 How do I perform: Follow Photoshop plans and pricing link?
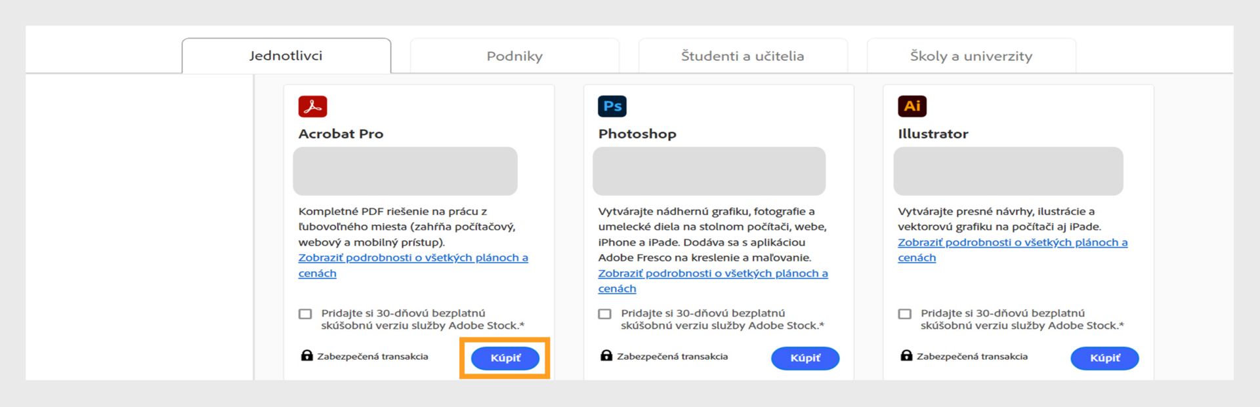tap(712, 274)
